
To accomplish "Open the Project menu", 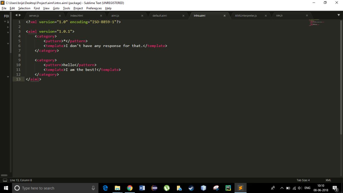I will point(78,8).
